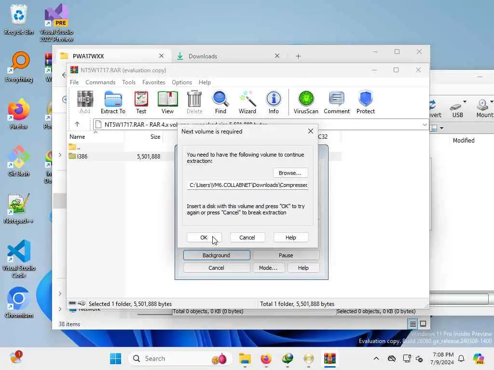The height and width of the screenshot is (370, 494).
Task: Open Recycle Bin desktop icon
Action: [x=19, y=19]
